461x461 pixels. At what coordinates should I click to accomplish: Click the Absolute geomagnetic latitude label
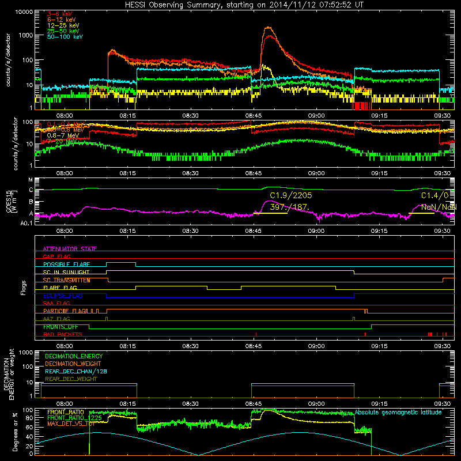398,412
